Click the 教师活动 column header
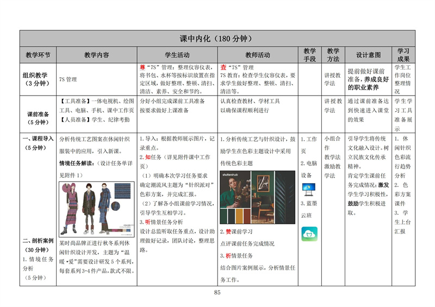Screen dimensions: 435x307 tap(257, 55)
